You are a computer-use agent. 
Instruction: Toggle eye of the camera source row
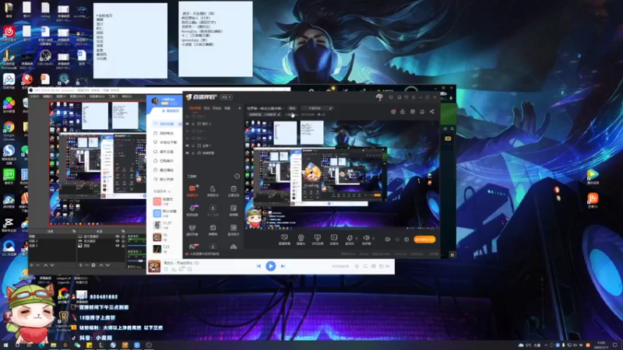point(188,152)
